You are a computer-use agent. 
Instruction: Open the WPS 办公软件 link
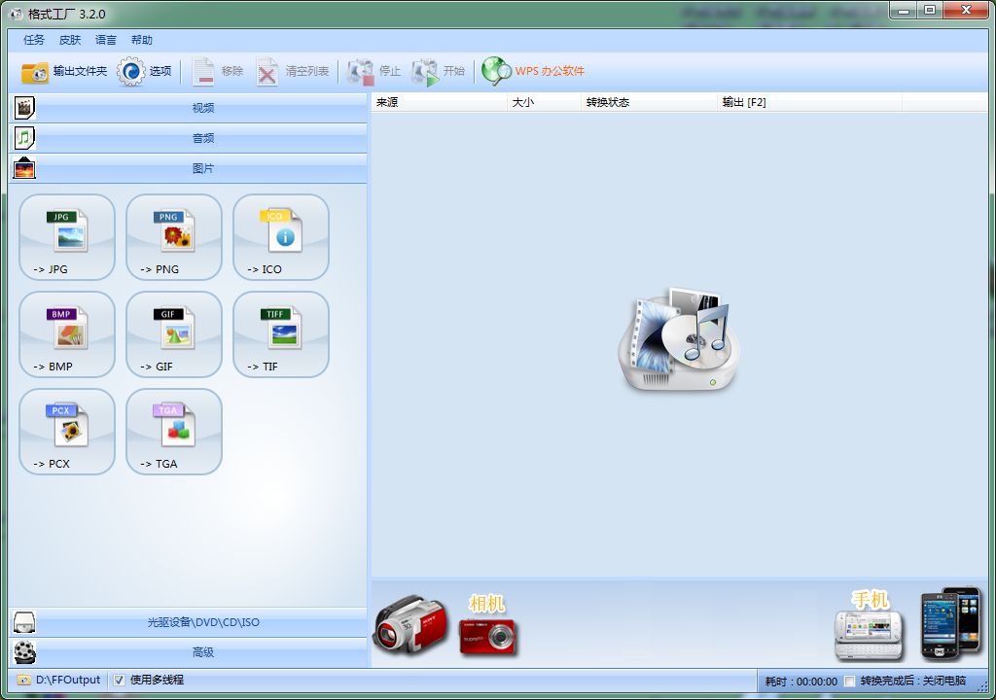click(x=533, y=71)
